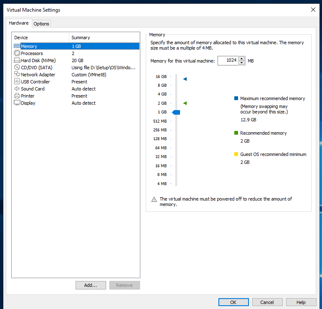Select the Memory device icon
Screen dimensions: 322x309
[x=17, y=46]
